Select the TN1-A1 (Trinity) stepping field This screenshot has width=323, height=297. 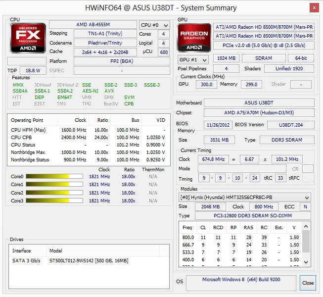(x=105, y=34)
